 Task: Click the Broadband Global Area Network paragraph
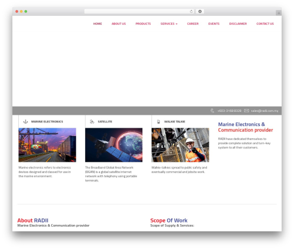point(111,174)
